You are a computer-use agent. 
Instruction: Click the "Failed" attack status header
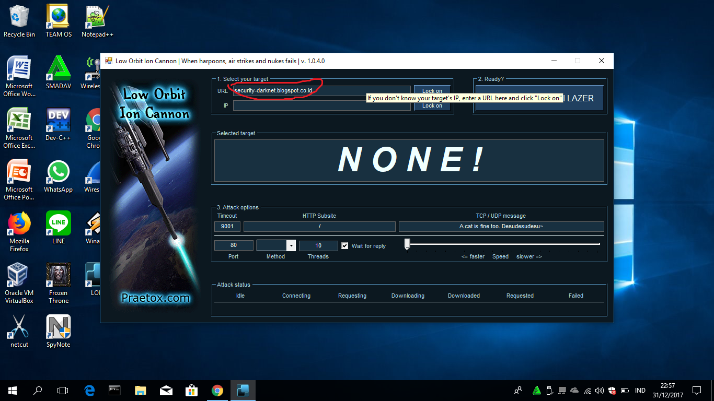[x=576, y=296]
